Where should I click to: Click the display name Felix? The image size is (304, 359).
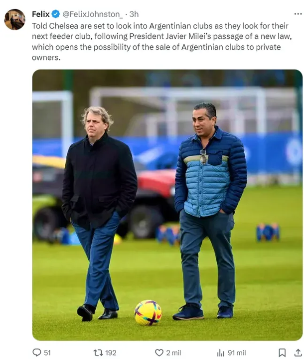[x=41, y=14]
